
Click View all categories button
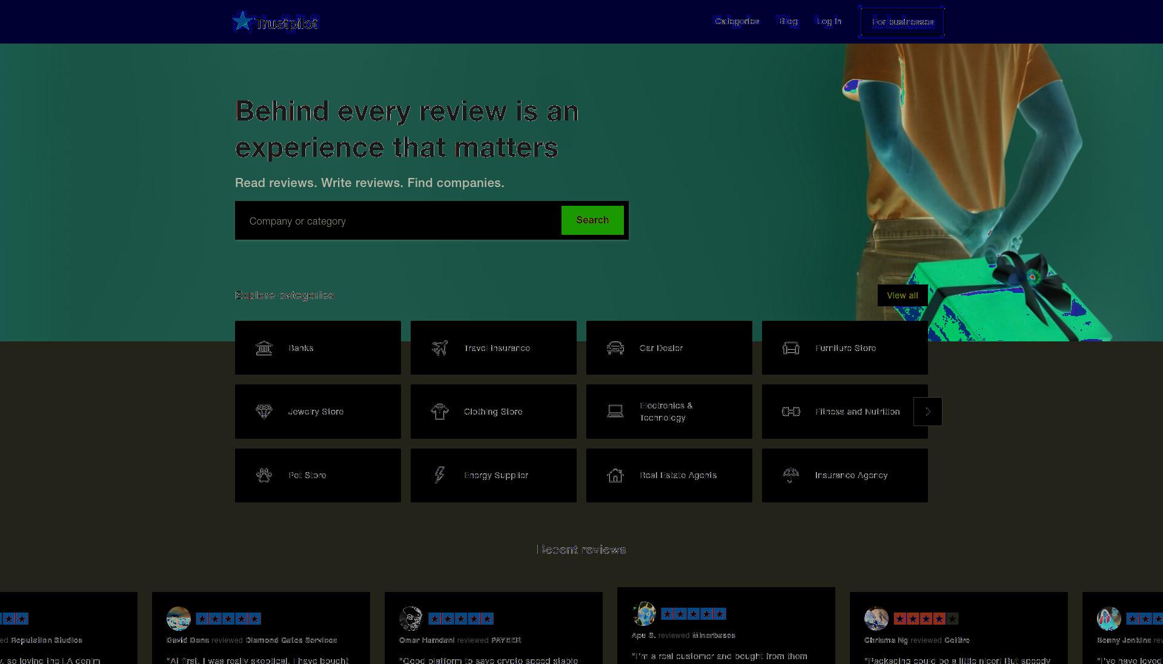pos(903,295)
